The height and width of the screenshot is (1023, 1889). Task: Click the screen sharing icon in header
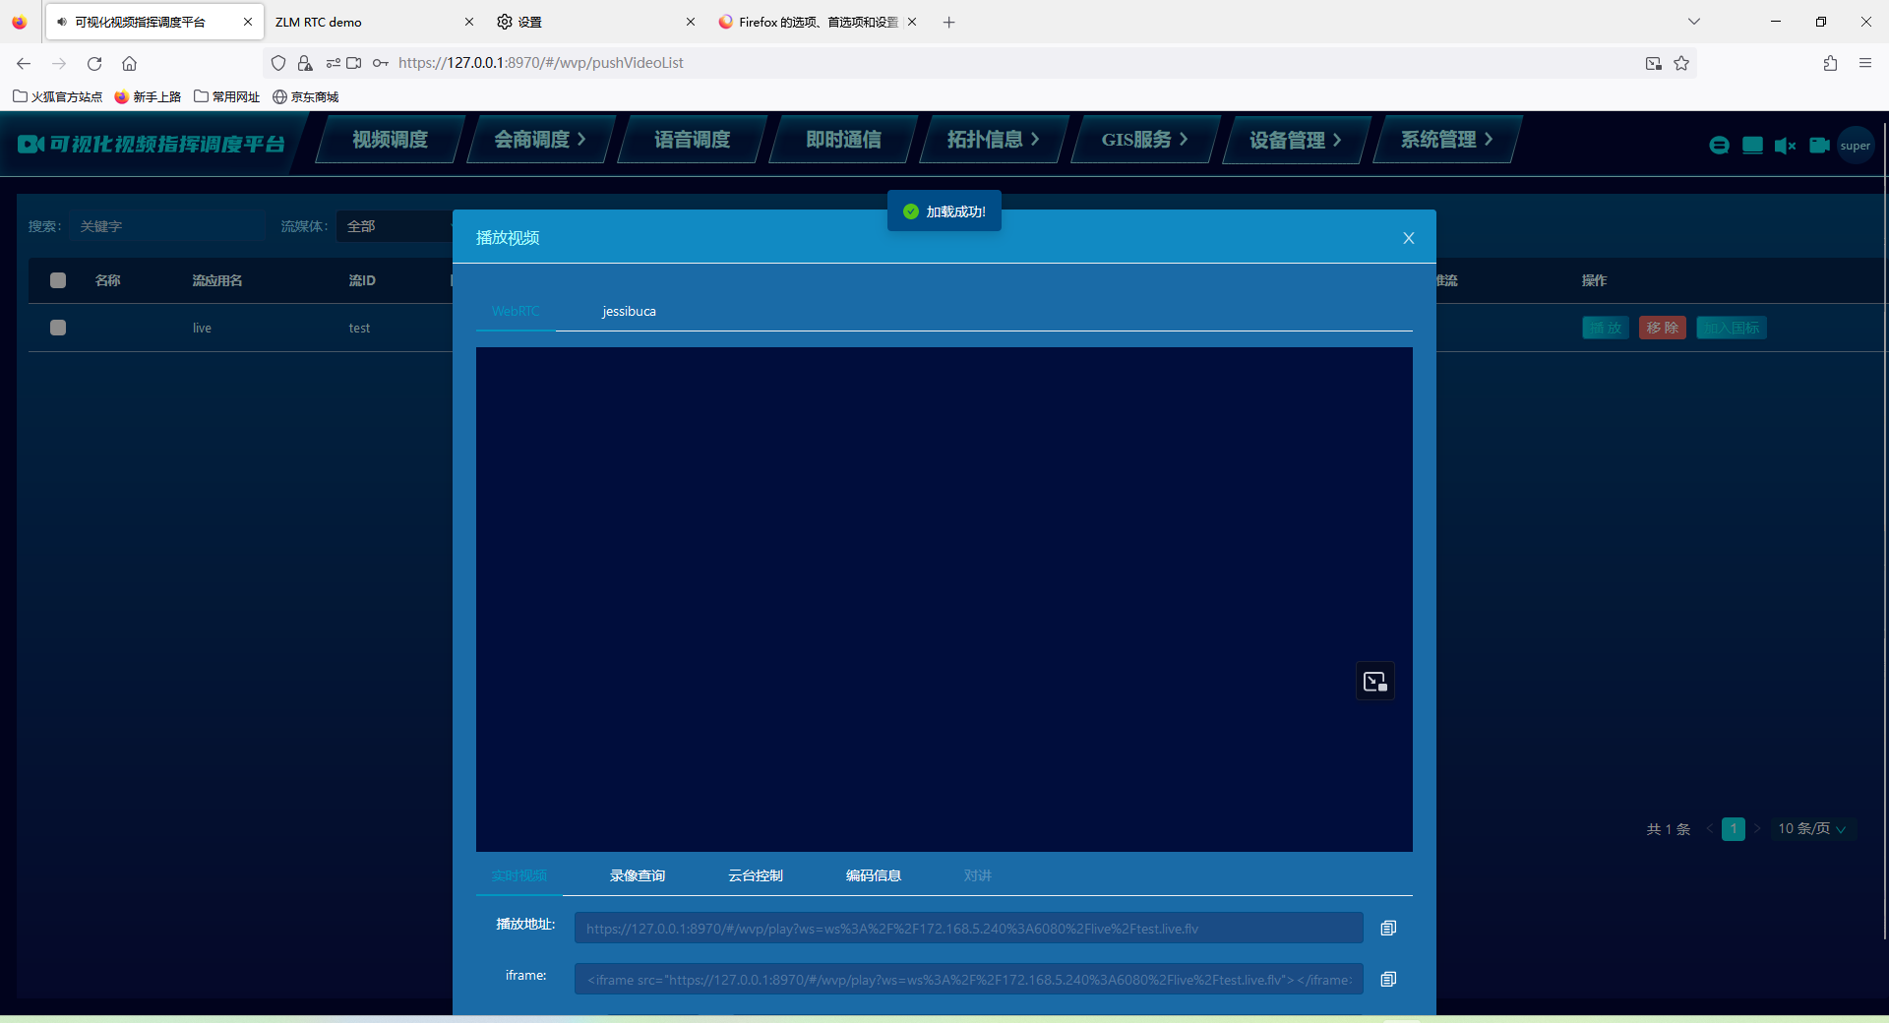[1752, 145]
